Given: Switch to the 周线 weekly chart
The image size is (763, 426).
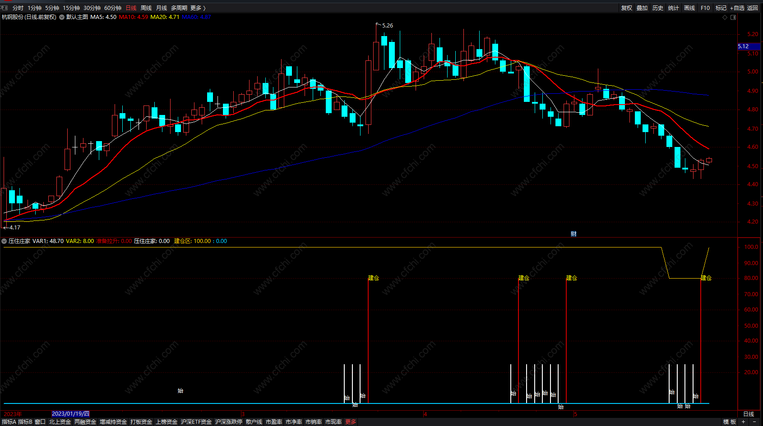Looking at the screenshot, I should (146, 8).
